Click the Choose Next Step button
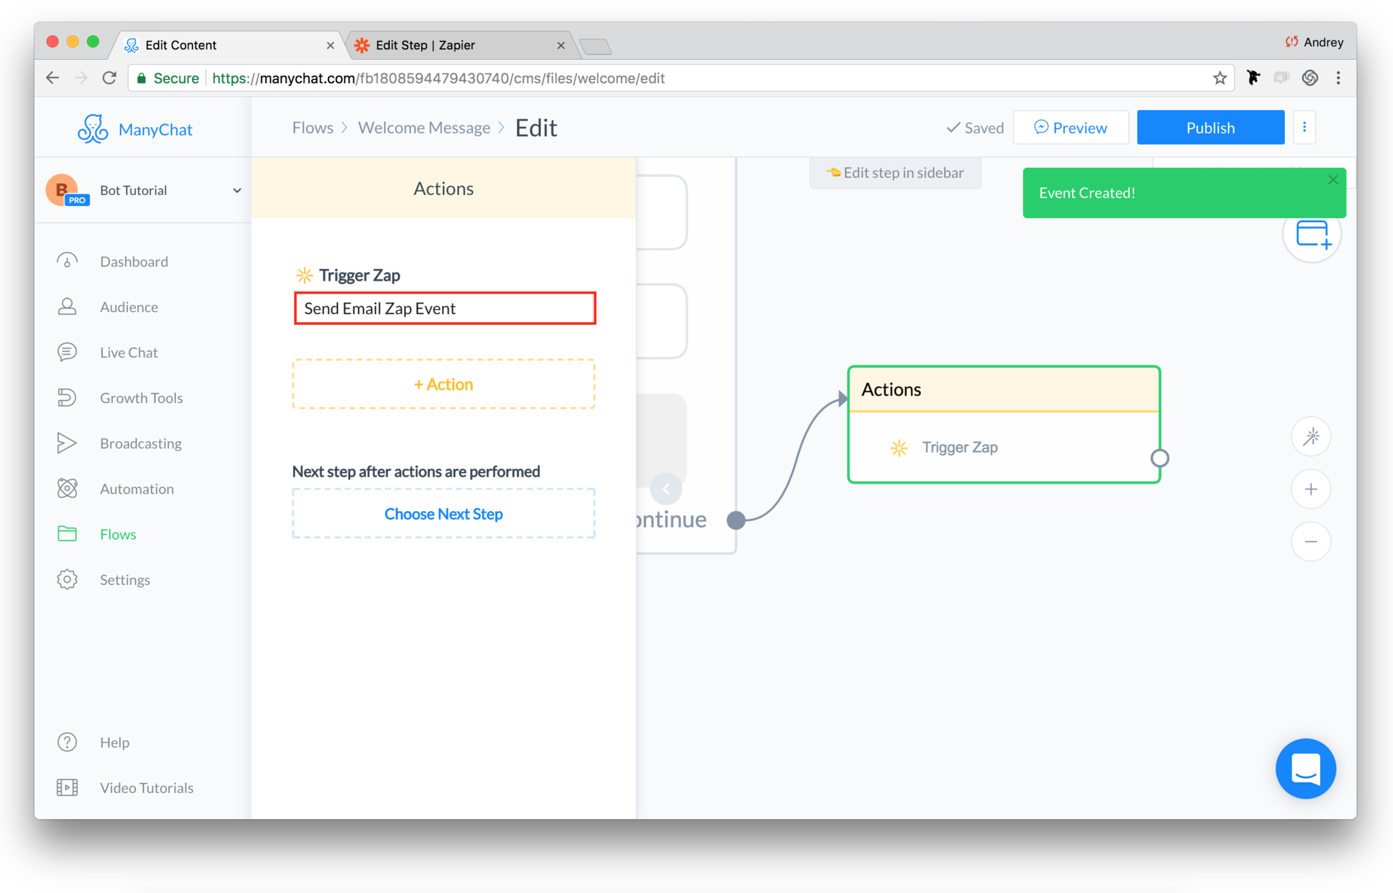The width and height of the screenshot is (1393, 893). (x=443, y=512)
